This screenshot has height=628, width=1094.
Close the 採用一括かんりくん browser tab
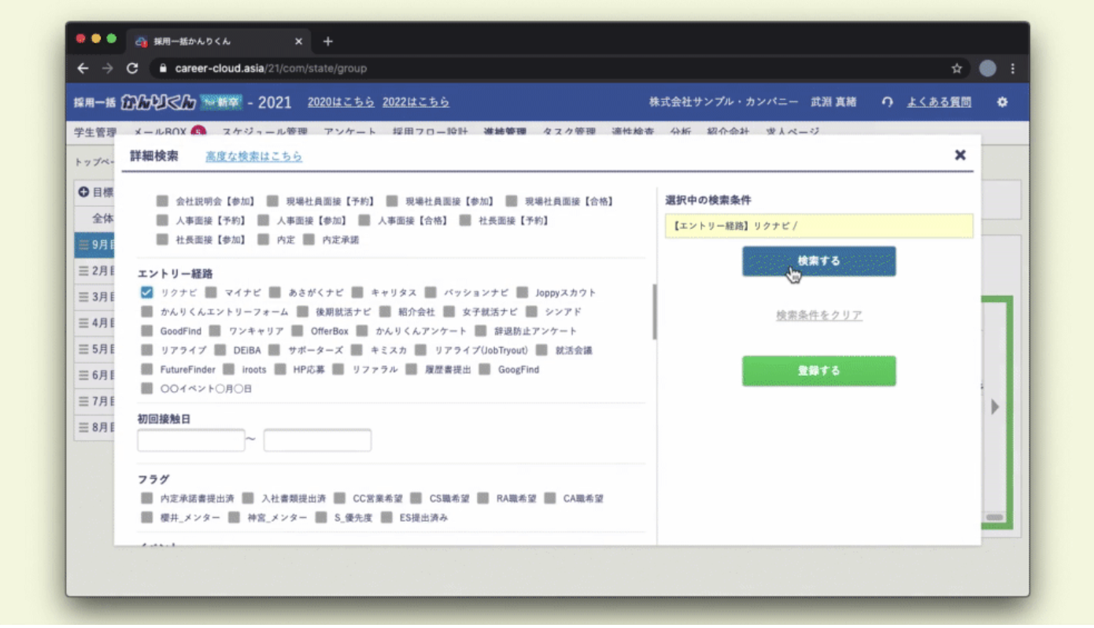298,41
